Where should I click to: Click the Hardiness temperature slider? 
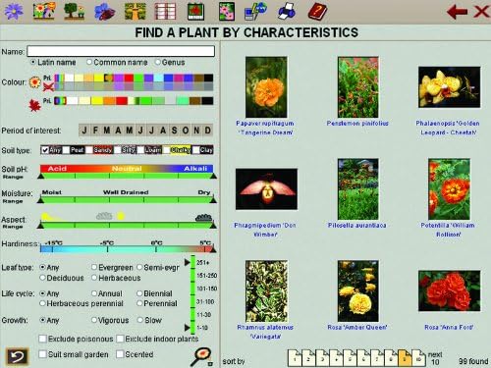[127, 249]
